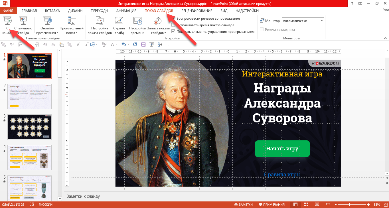
Task: Switch to ДИЗАЙН ribbon tab
Action: pyautogui.click(x=75, y=11)
